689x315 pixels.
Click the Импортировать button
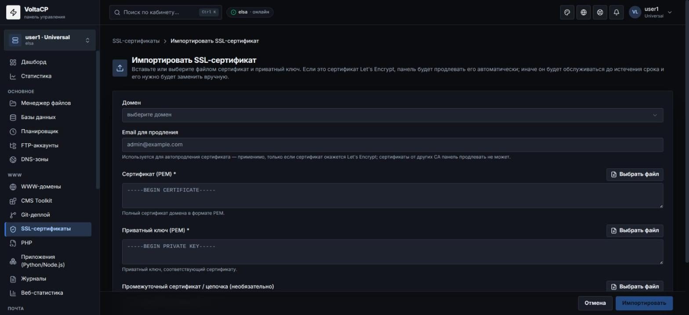coord(644,303)
